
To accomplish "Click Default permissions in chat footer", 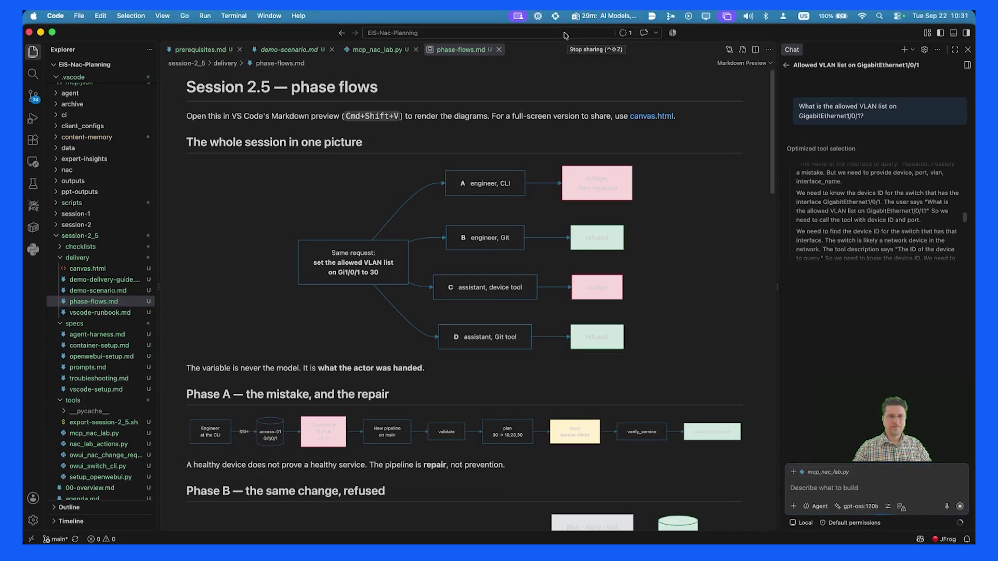I will point(850,523).
